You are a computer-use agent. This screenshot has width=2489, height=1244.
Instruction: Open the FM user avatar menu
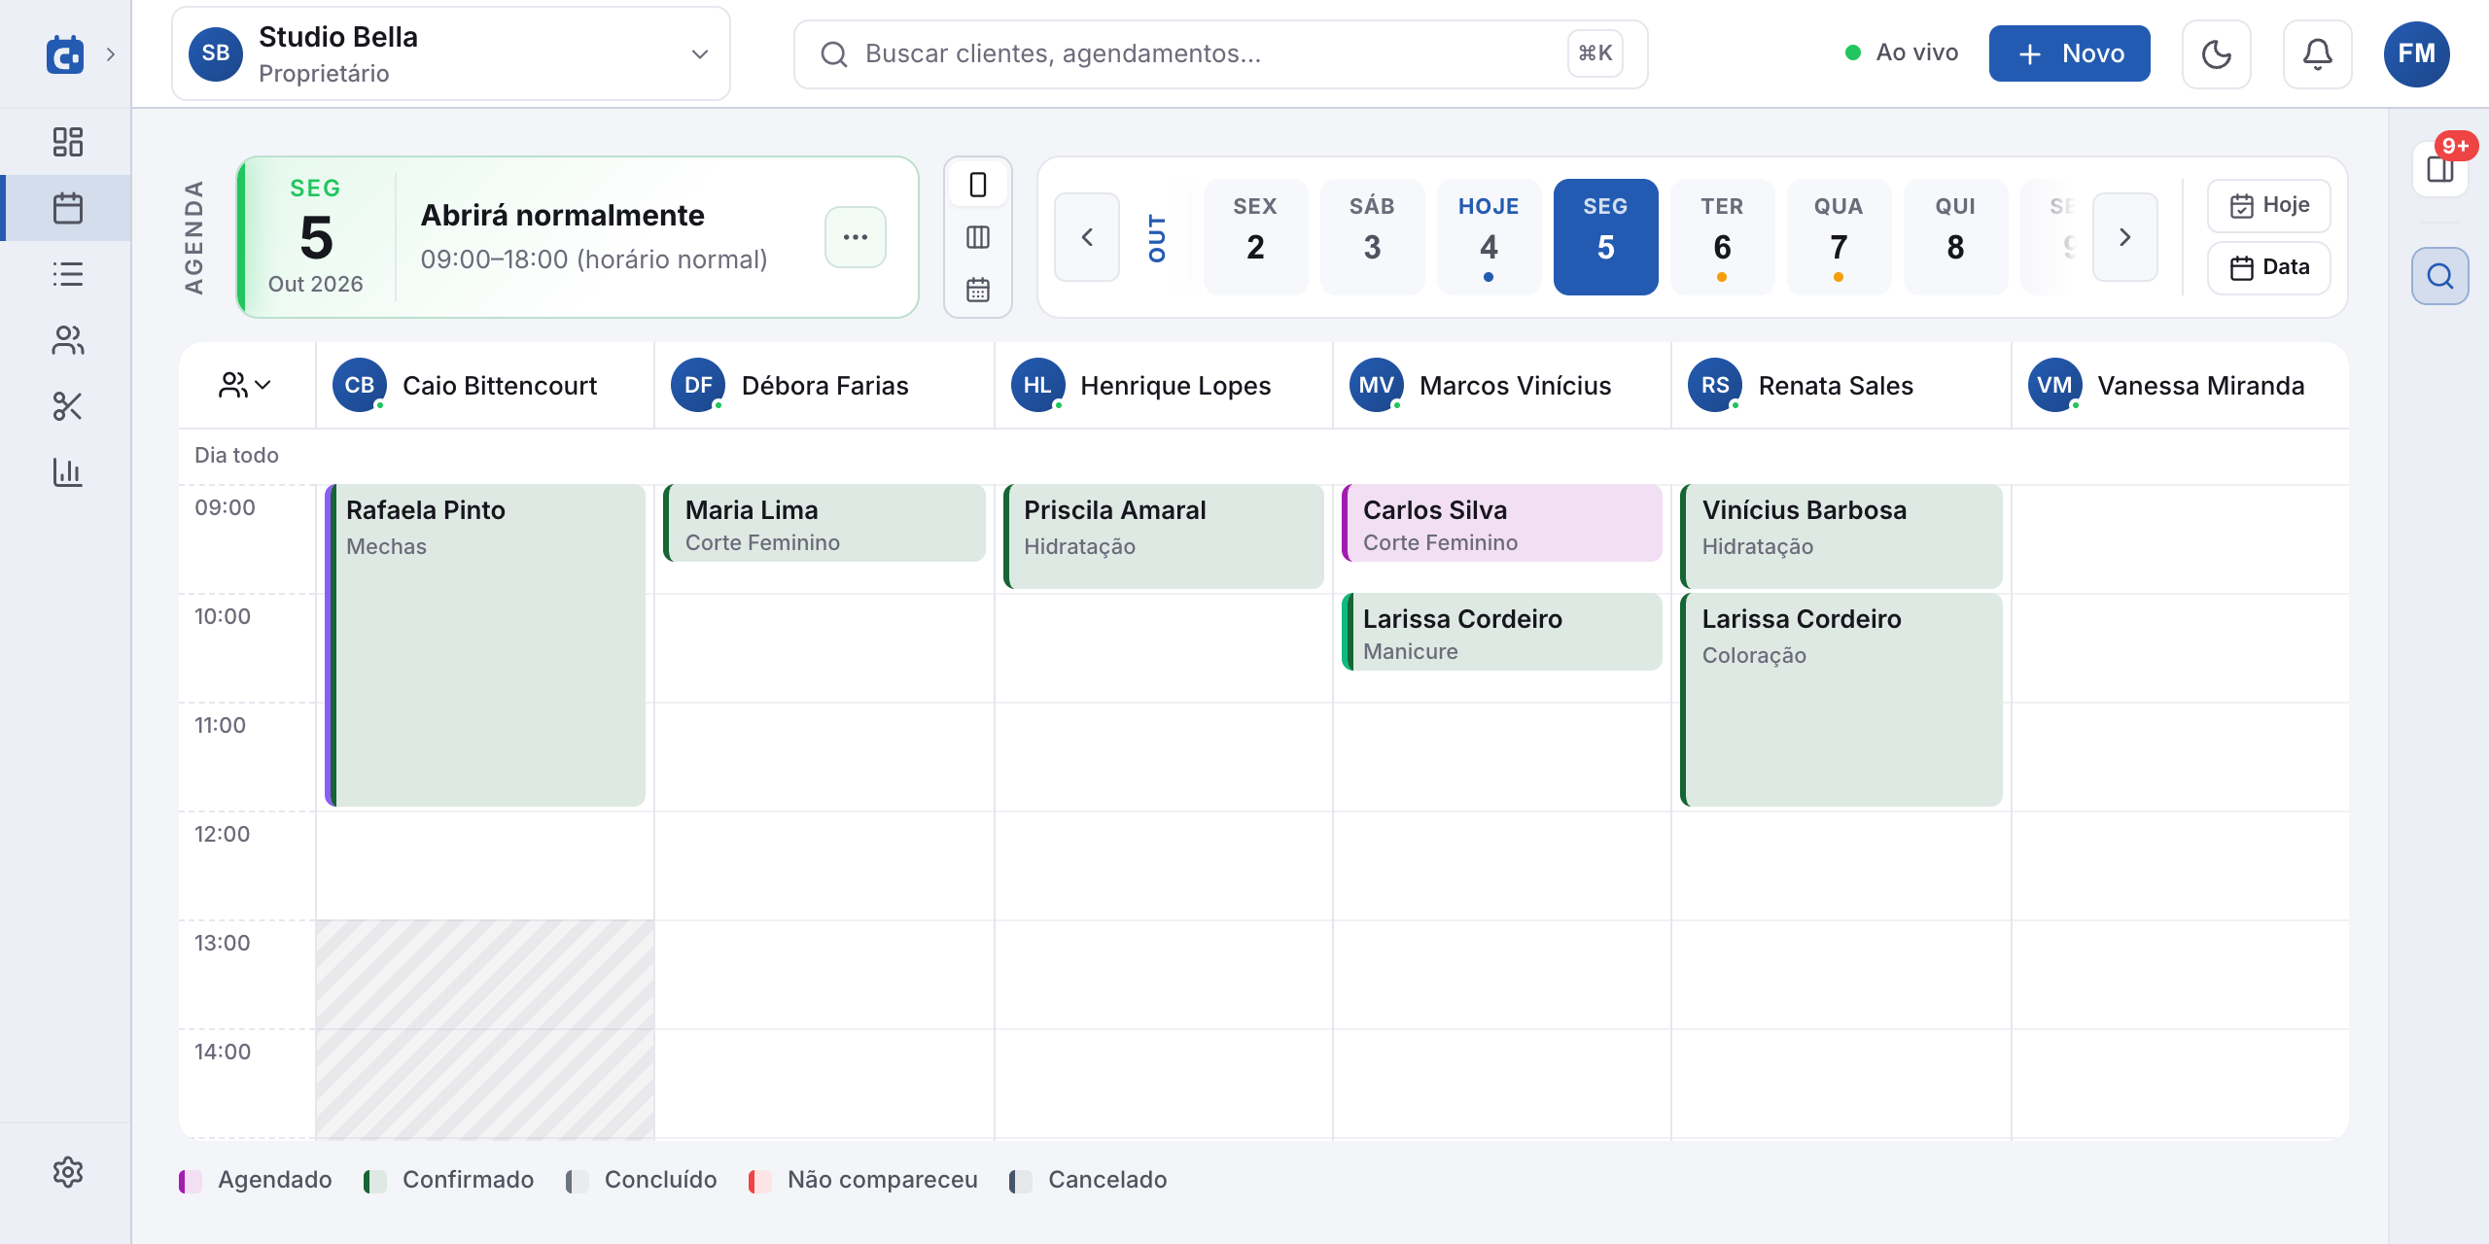[2416, 54]
